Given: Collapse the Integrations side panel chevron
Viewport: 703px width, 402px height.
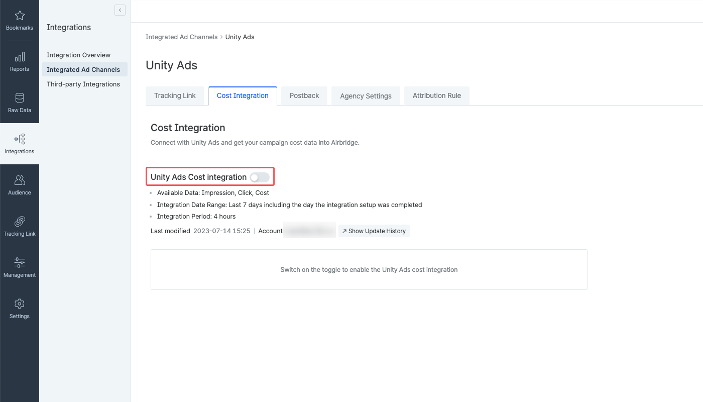Looking at the screenshot, I should tap(120, 10).
